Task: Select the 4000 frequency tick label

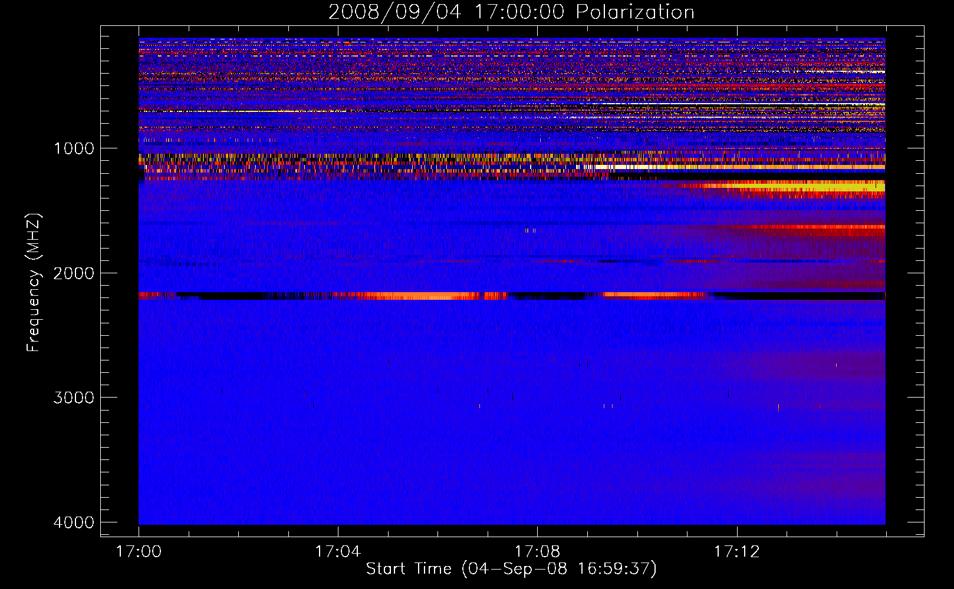Action: point(74,522)
